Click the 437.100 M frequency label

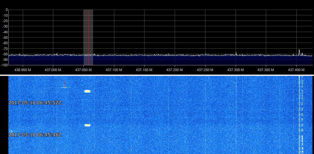[x=114, y=70]
